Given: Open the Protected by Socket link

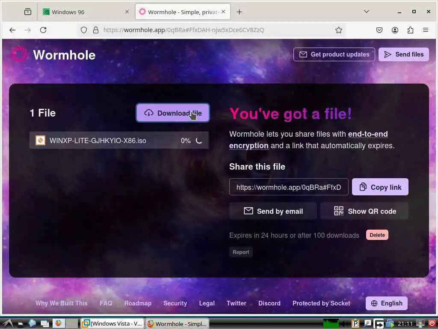Looking at the screenshot, I should tap(321, 303).
